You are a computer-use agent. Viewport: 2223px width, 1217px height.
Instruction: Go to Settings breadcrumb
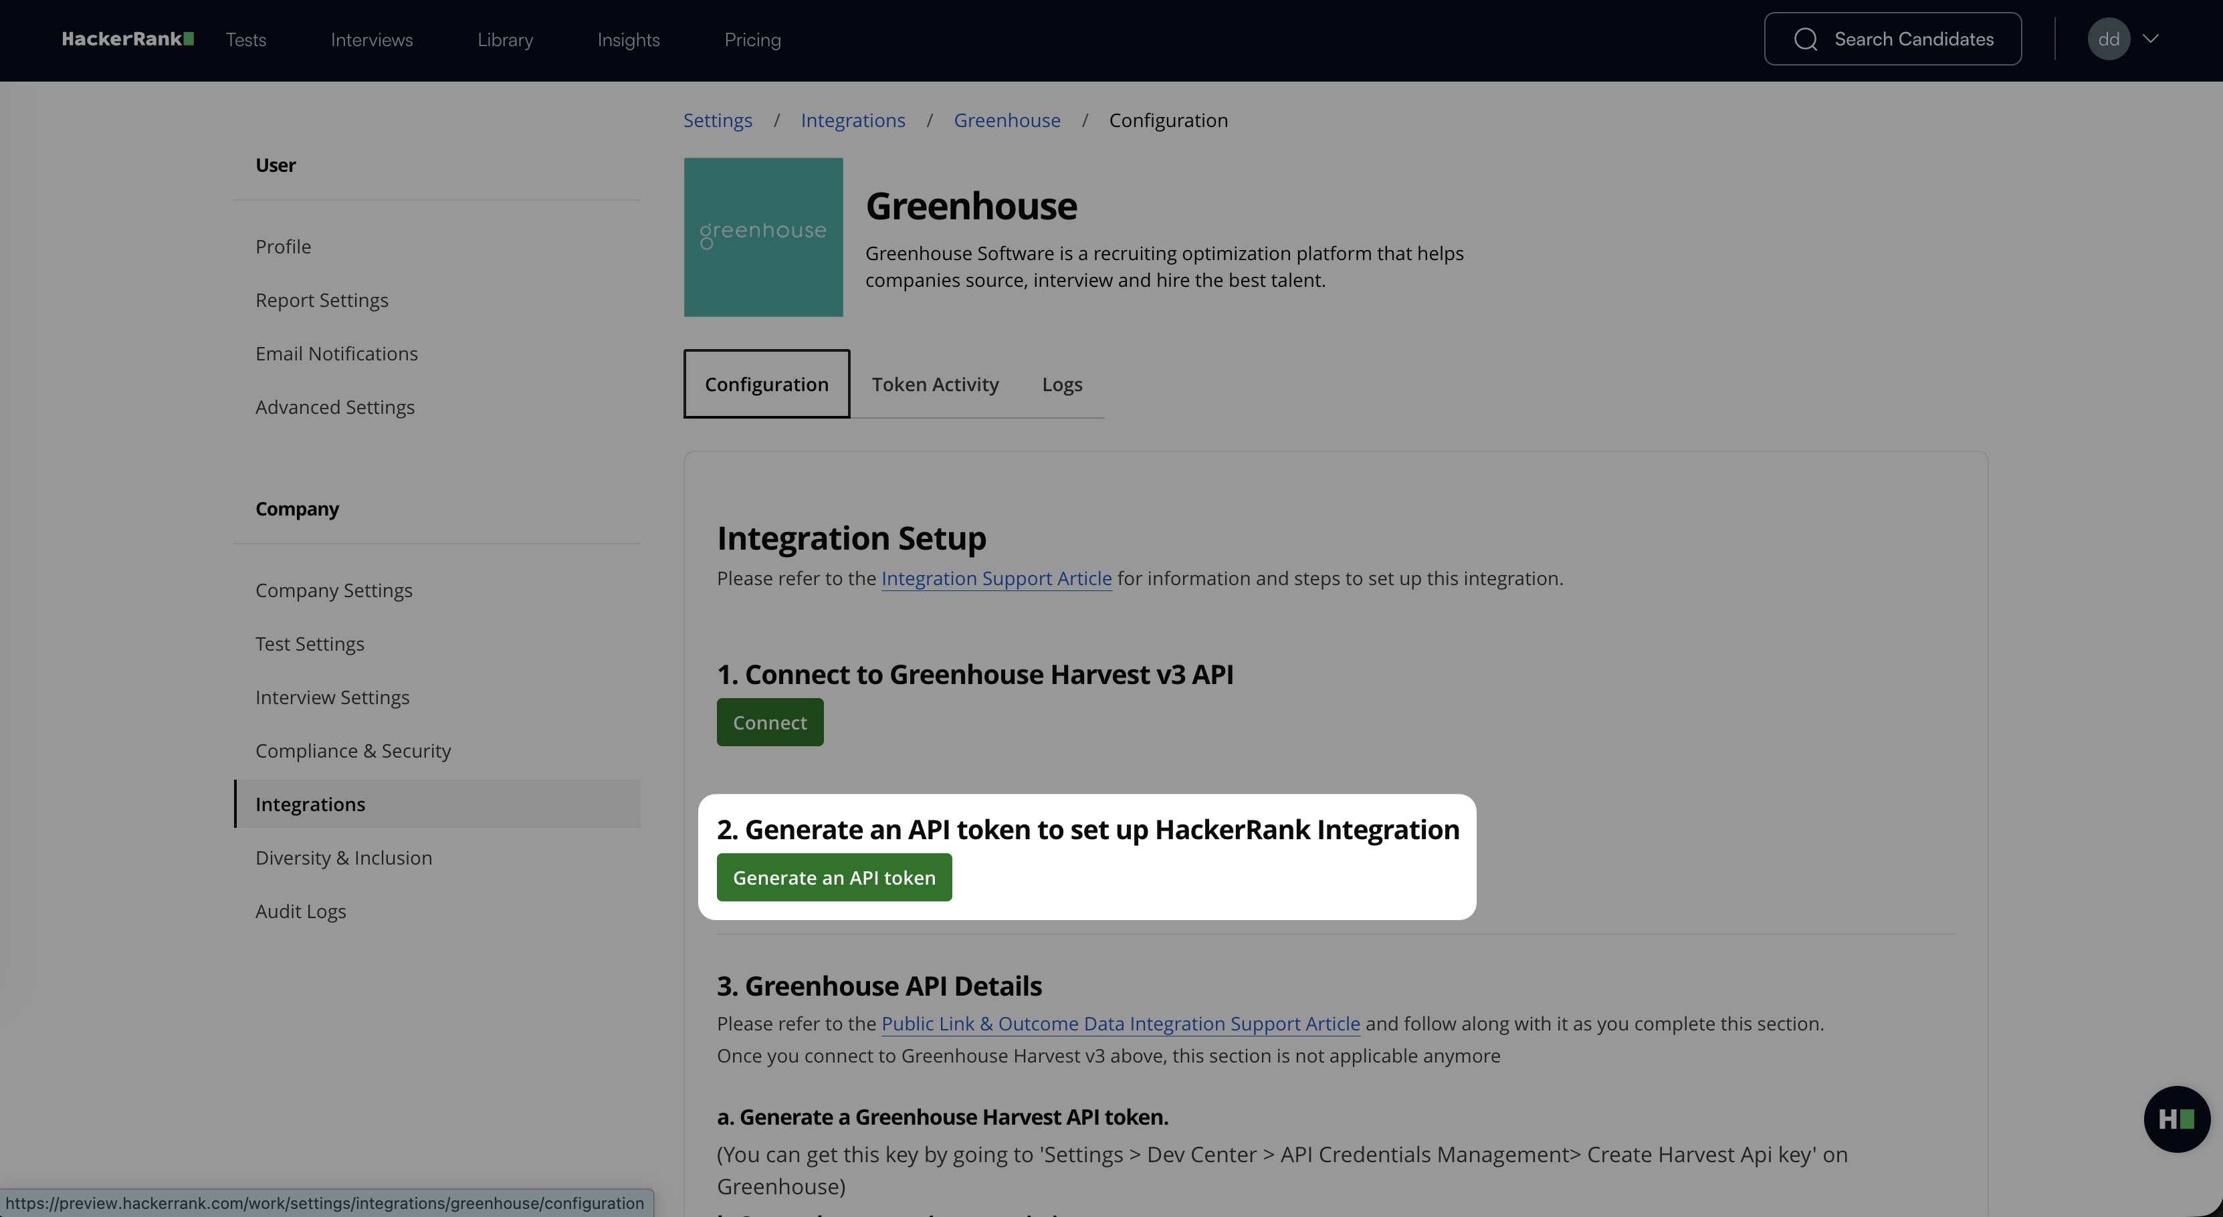(x=717, y=120)
